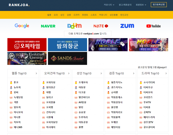The width and height of the screenshot is (173, 135).
Task: Click rank 9 badge beside 감주넷TV
Action: pyautogui.click(x=141, y=122)
